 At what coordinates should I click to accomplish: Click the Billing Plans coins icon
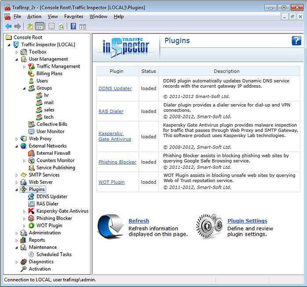click(31, 74)
